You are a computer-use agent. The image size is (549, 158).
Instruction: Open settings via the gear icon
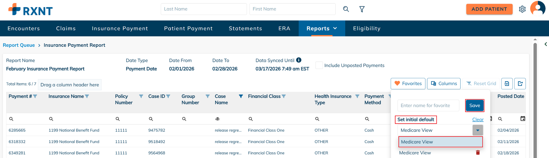click(522, 9)
